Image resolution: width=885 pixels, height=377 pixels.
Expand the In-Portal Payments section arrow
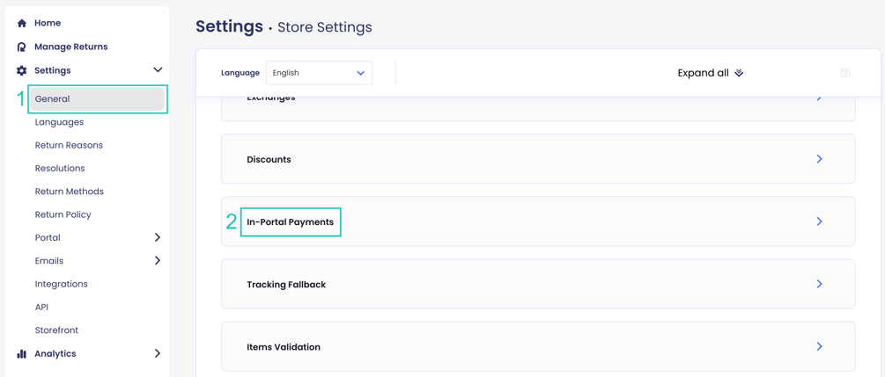tap(820, 221)
